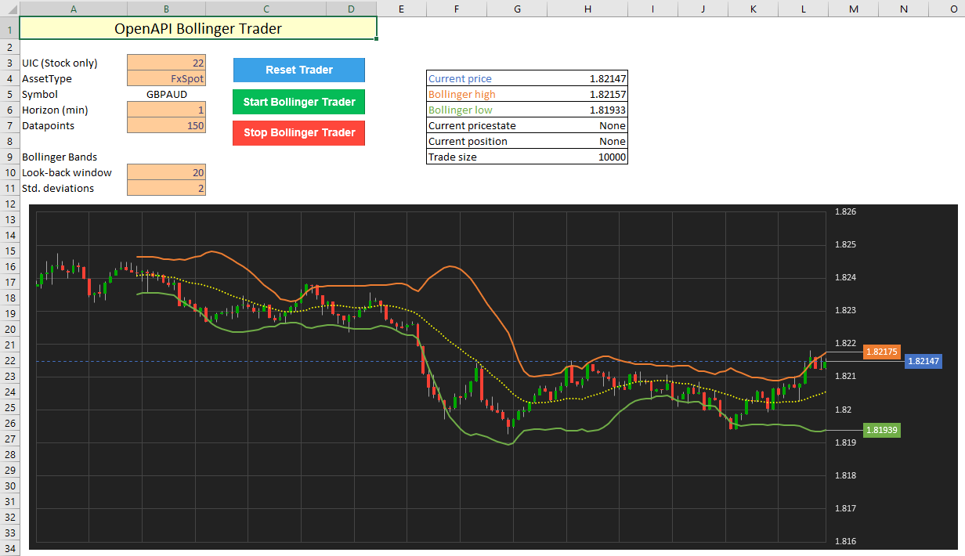Select the UIC input cell showing 22
This screenshot has height=556, width=965.
pos(166,63)
